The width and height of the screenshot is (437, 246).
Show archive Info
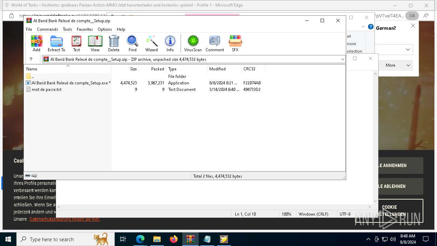pyautogui.click(x=170, y=43)
